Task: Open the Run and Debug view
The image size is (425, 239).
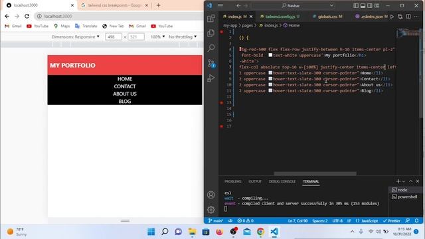Action: (211, 78)
